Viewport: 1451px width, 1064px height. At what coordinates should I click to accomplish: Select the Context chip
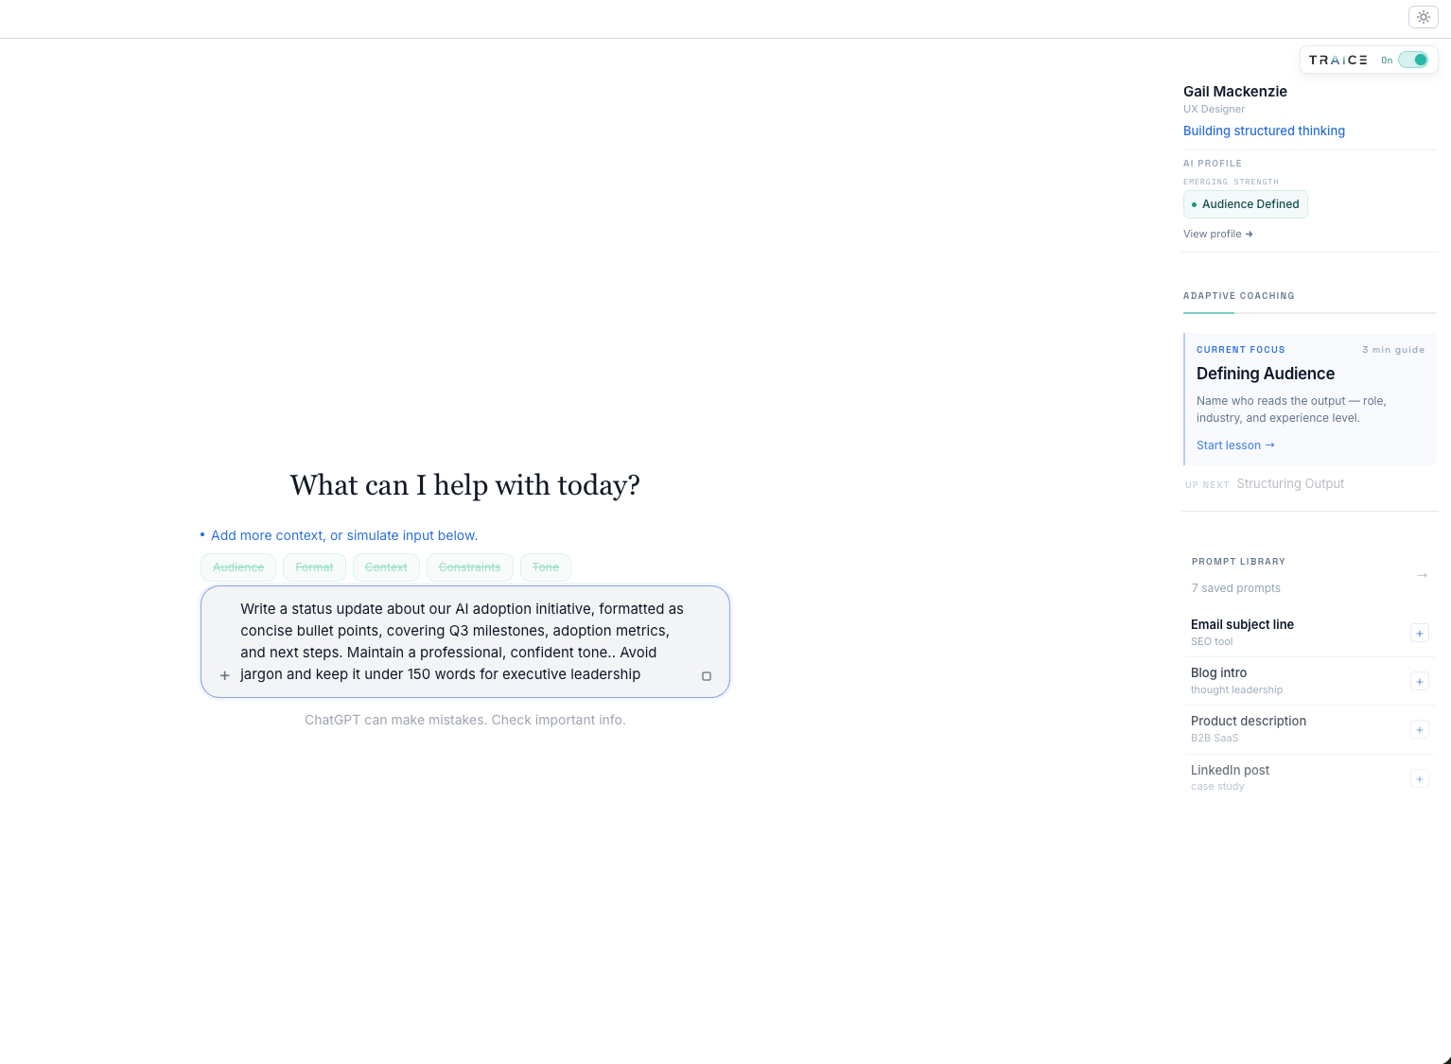point(386,567)
